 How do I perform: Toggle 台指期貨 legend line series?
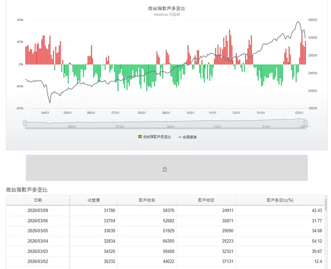pos(187,137)
